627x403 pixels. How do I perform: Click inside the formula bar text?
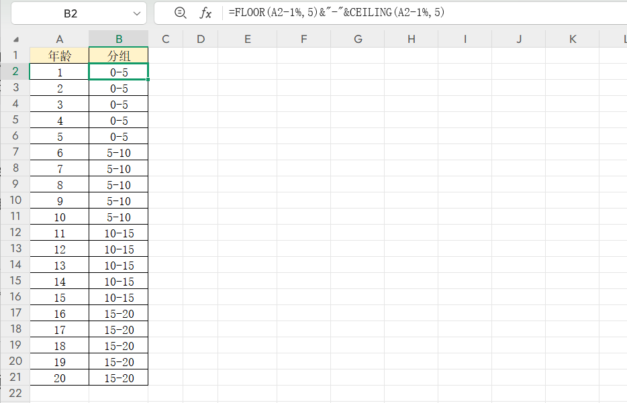pos(403,13)
